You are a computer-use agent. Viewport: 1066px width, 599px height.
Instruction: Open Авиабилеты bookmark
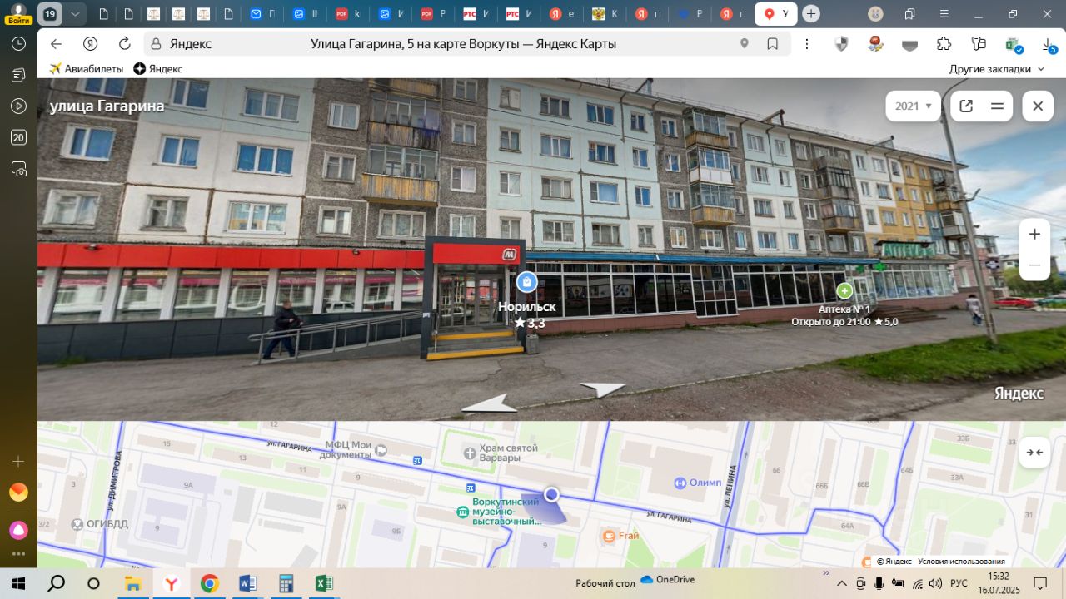tap(87, 69)
